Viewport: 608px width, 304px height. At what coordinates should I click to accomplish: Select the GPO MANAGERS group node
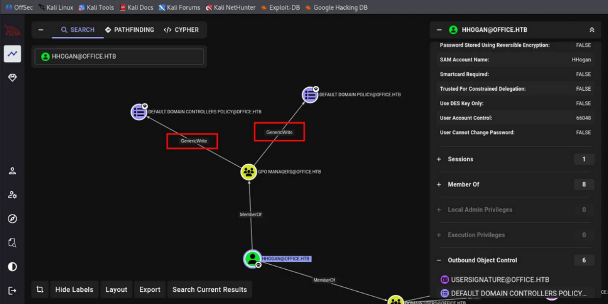(x=249, y=172)
